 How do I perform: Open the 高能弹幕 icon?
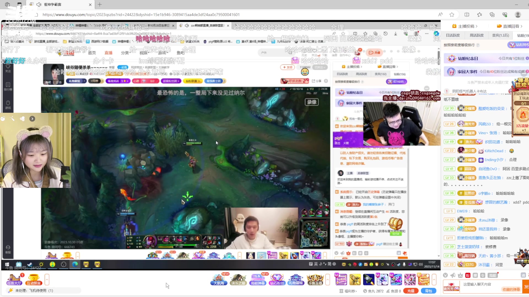(x=258, y=279)
